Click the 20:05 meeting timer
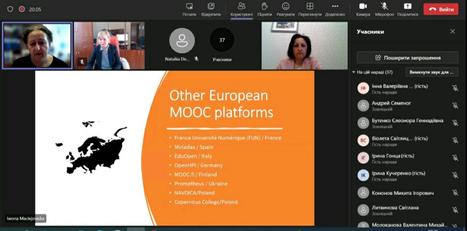This screenshot has height=231, width=467. tap(35, 9)
